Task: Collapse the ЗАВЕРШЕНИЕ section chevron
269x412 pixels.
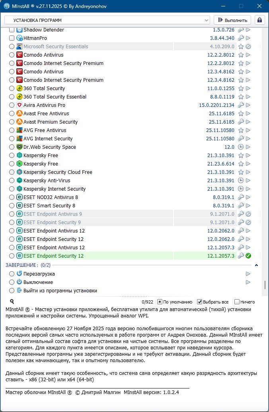Action: click(256, 265)
